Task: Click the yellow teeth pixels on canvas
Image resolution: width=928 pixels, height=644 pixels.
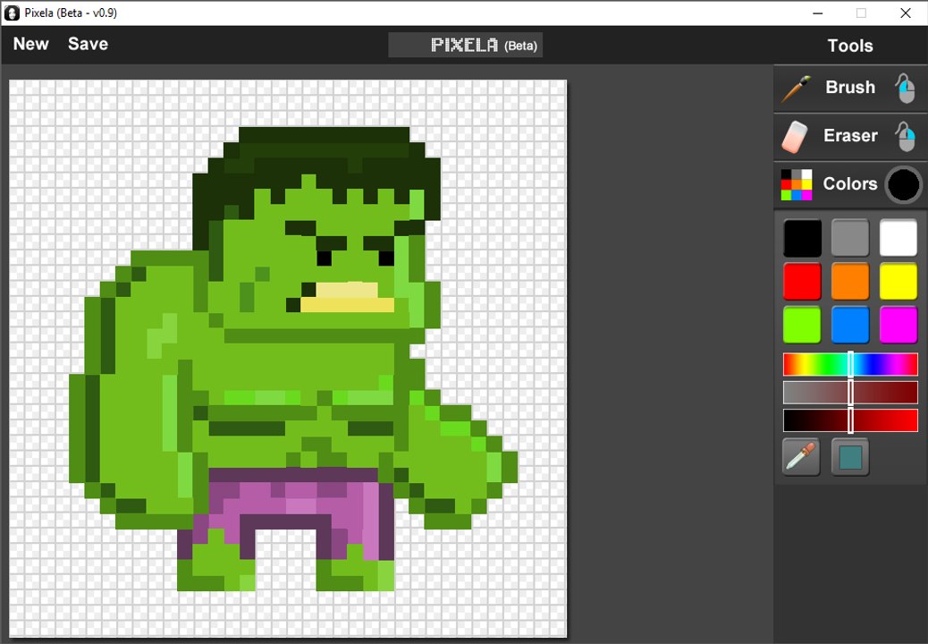Action: (x=348, y=298)
